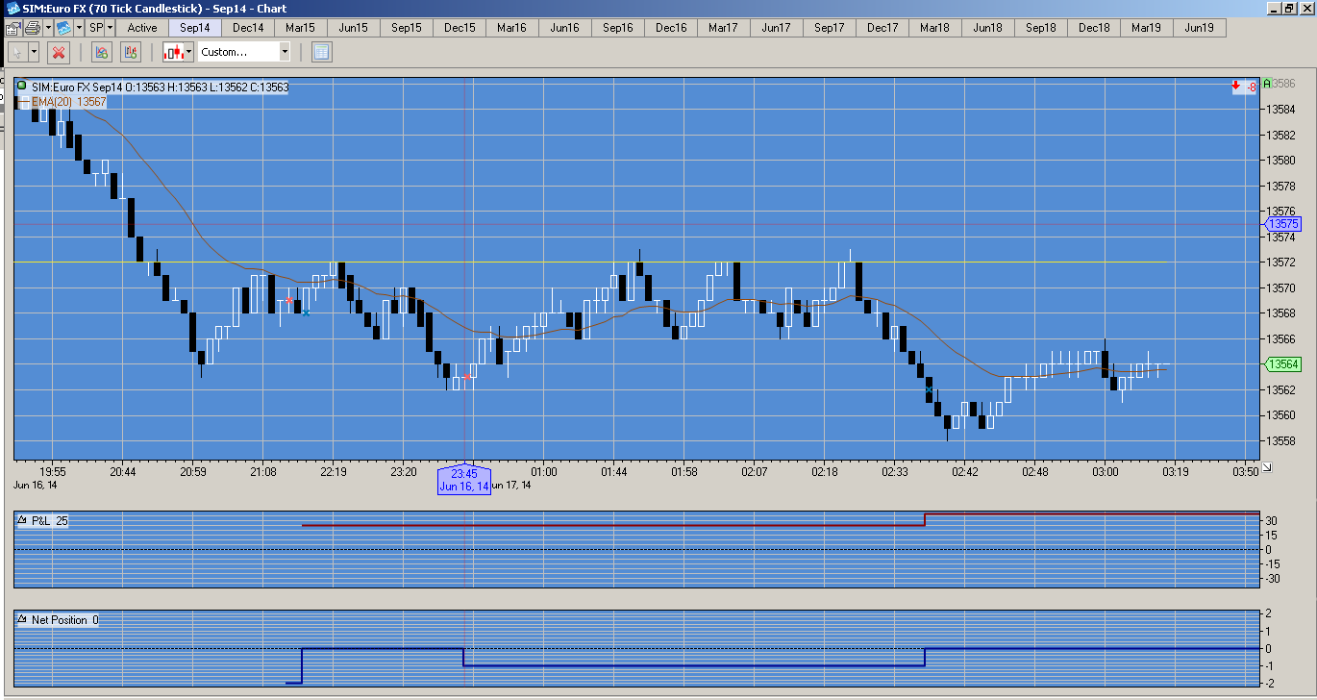Click the add study icon

[x=100, y=52]
